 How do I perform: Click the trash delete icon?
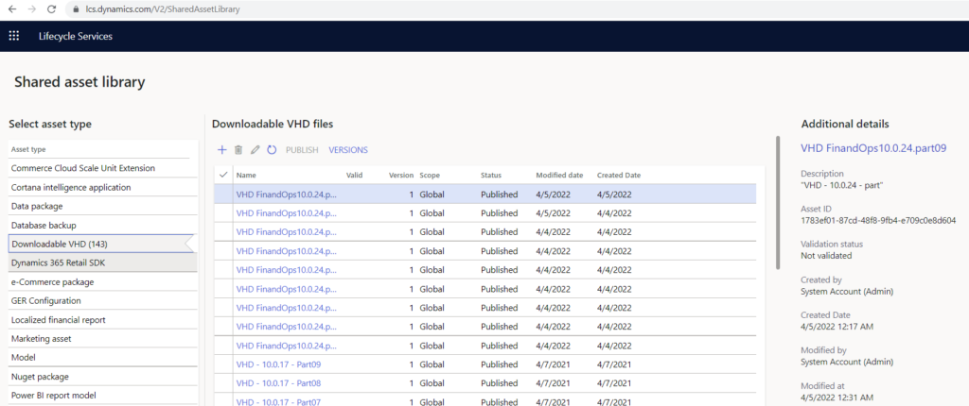(238, 150)
